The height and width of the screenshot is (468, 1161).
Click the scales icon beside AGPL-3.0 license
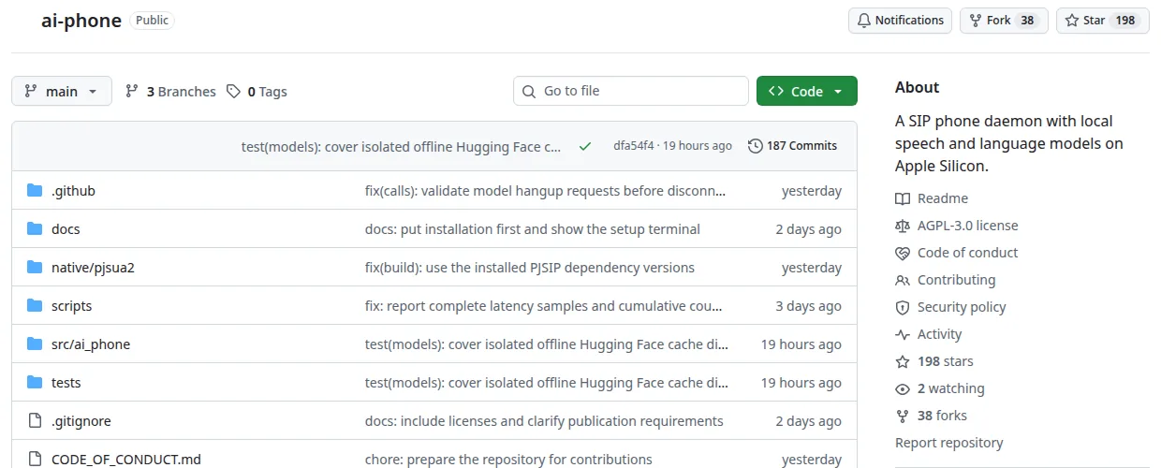[x=903, y=226]
